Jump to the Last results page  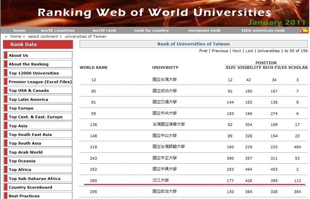[249, 51]
